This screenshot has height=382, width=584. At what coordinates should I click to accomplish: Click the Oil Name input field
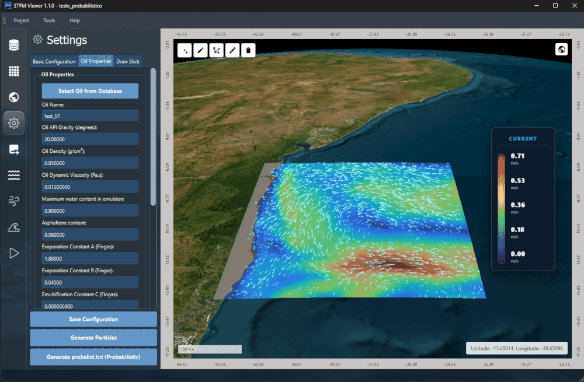(90, 115)
